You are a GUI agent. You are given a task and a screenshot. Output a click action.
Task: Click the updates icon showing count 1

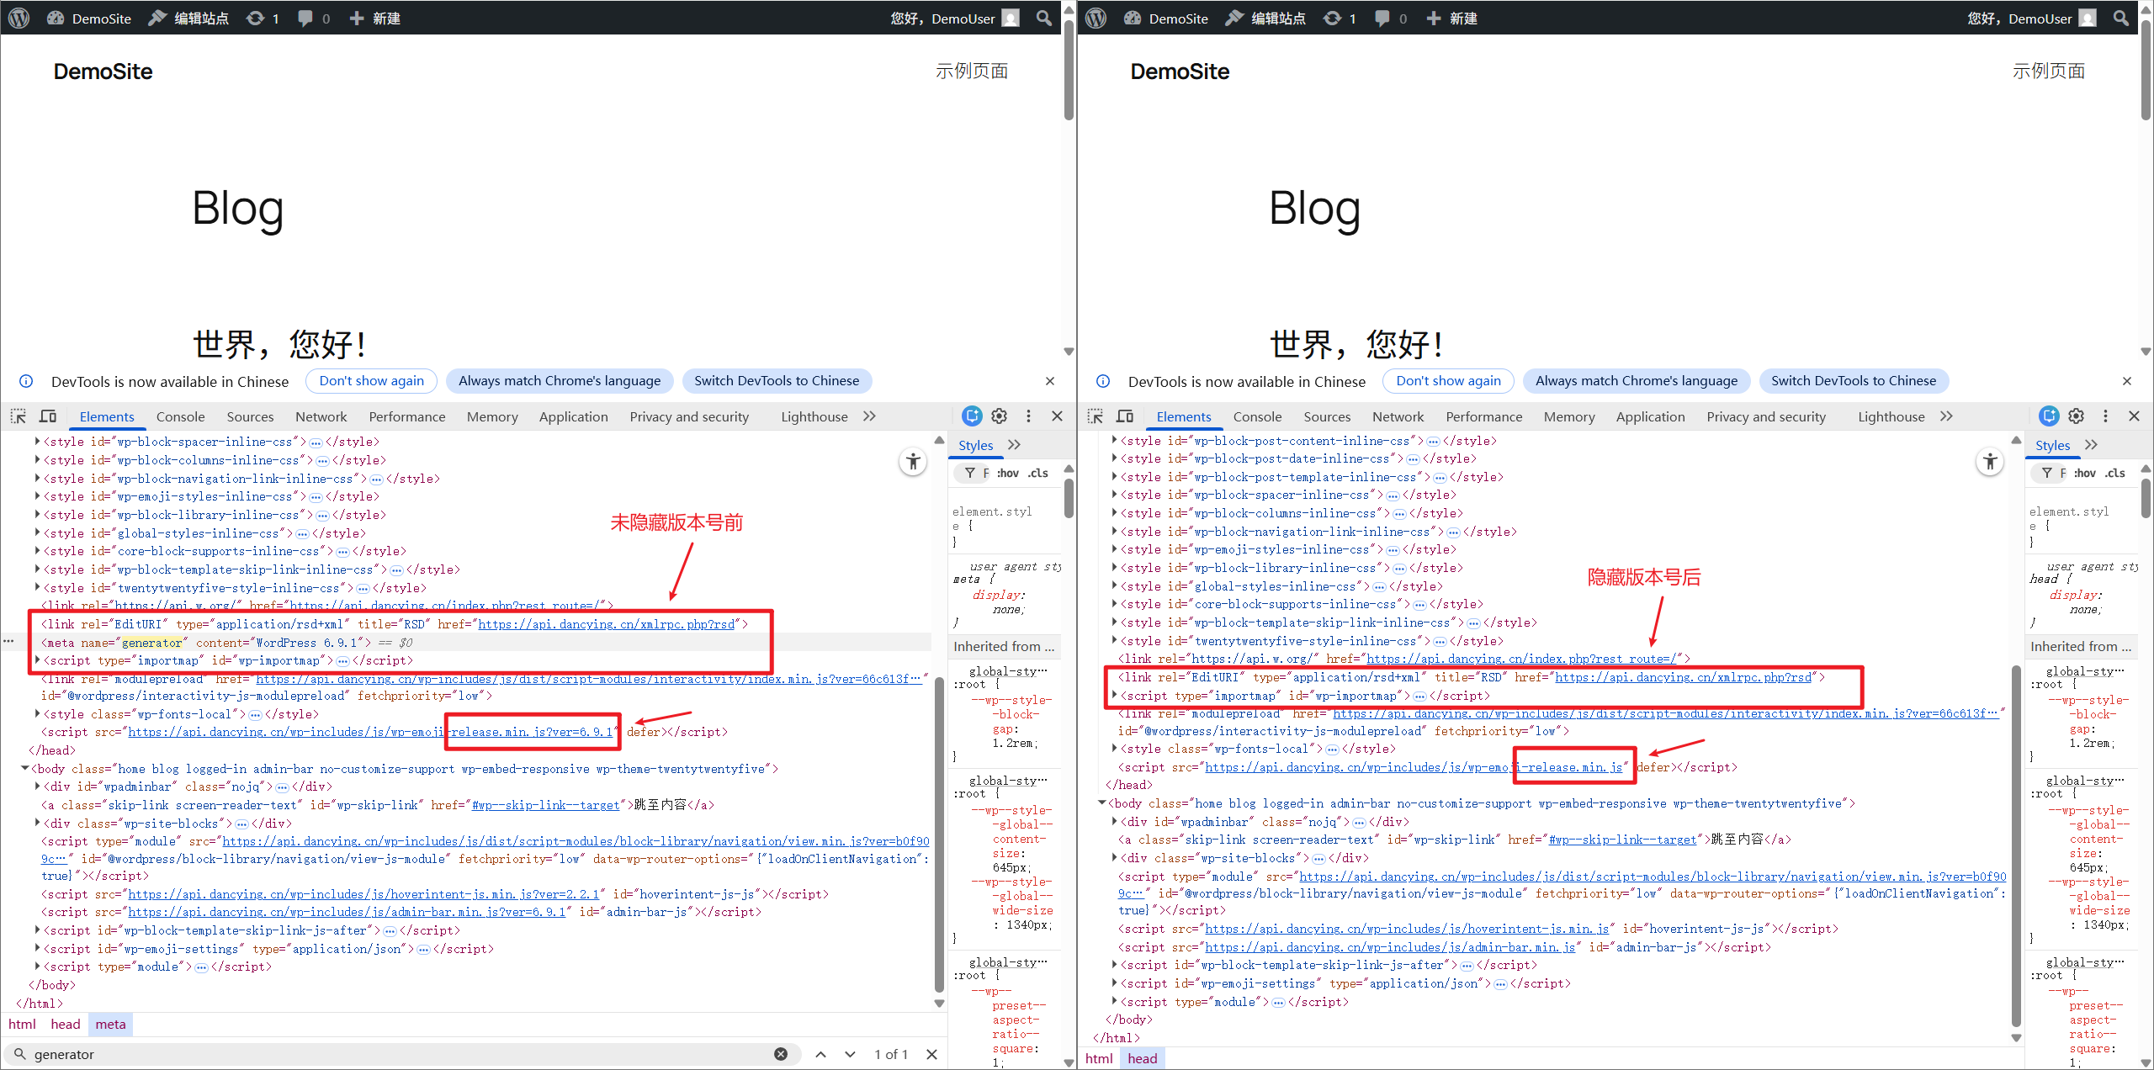pos(257,18)
